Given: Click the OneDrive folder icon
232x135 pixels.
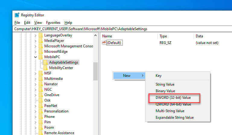Looking at the screenshot, I should point(40,95).
